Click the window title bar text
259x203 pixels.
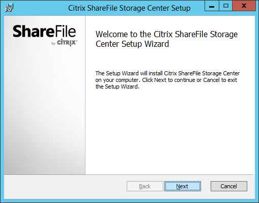(129, 8)
